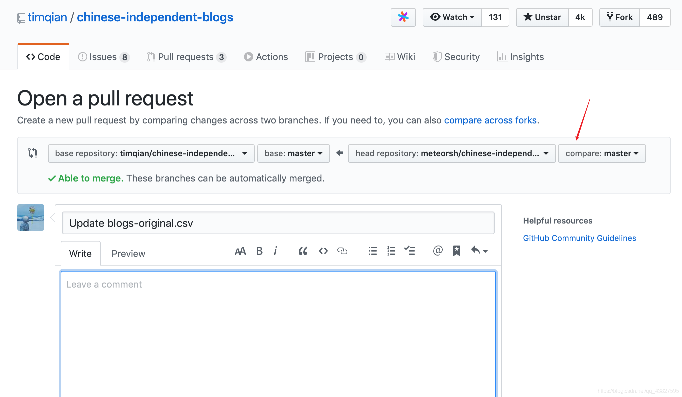Open GitHub Community Guidelines link

(579, 238)
